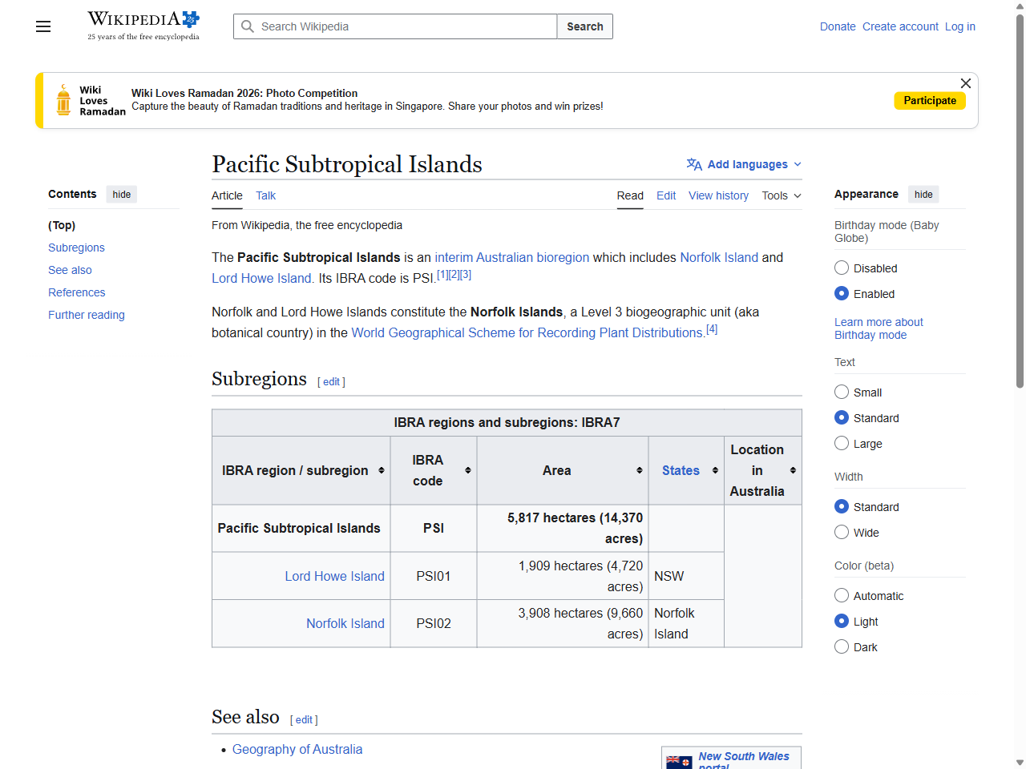This screenshot has height=769, width=1026.
Task: Choose Small text size
Action: (x=842, y=392)
